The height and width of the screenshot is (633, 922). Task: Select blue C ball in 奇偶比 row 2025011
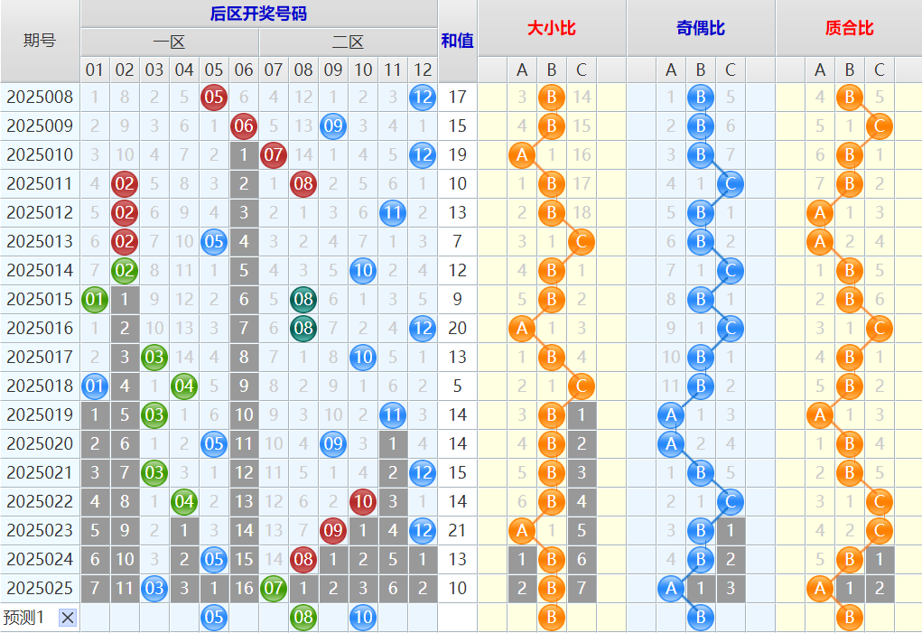731,184
